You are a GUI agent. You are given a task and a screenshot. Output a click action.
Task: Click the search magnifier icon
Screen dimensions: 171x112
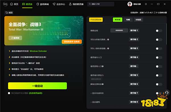[x=90, y=4]
